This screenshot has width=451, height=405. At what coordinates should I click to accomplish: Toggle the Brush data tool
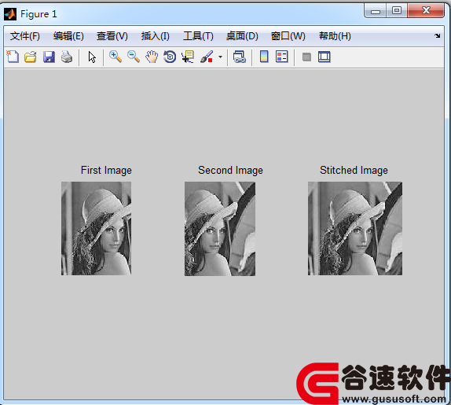207,57
